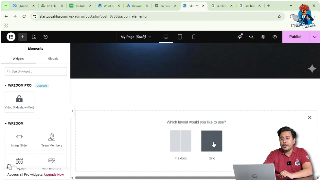Viewport: 320px width, 180px height.
Task: Go back in the browser
Action: pyautogui.click(x=6, y=16)
